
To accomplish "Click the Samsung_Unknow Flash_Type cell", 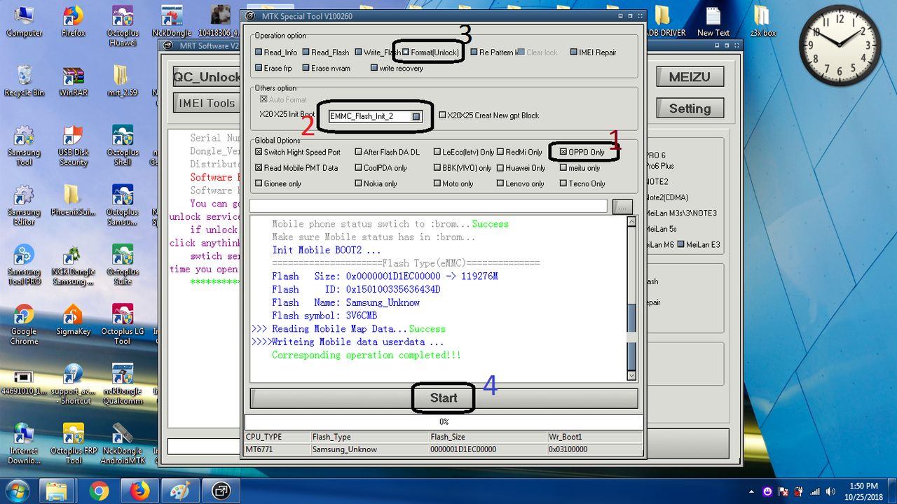I will point(369,449).
